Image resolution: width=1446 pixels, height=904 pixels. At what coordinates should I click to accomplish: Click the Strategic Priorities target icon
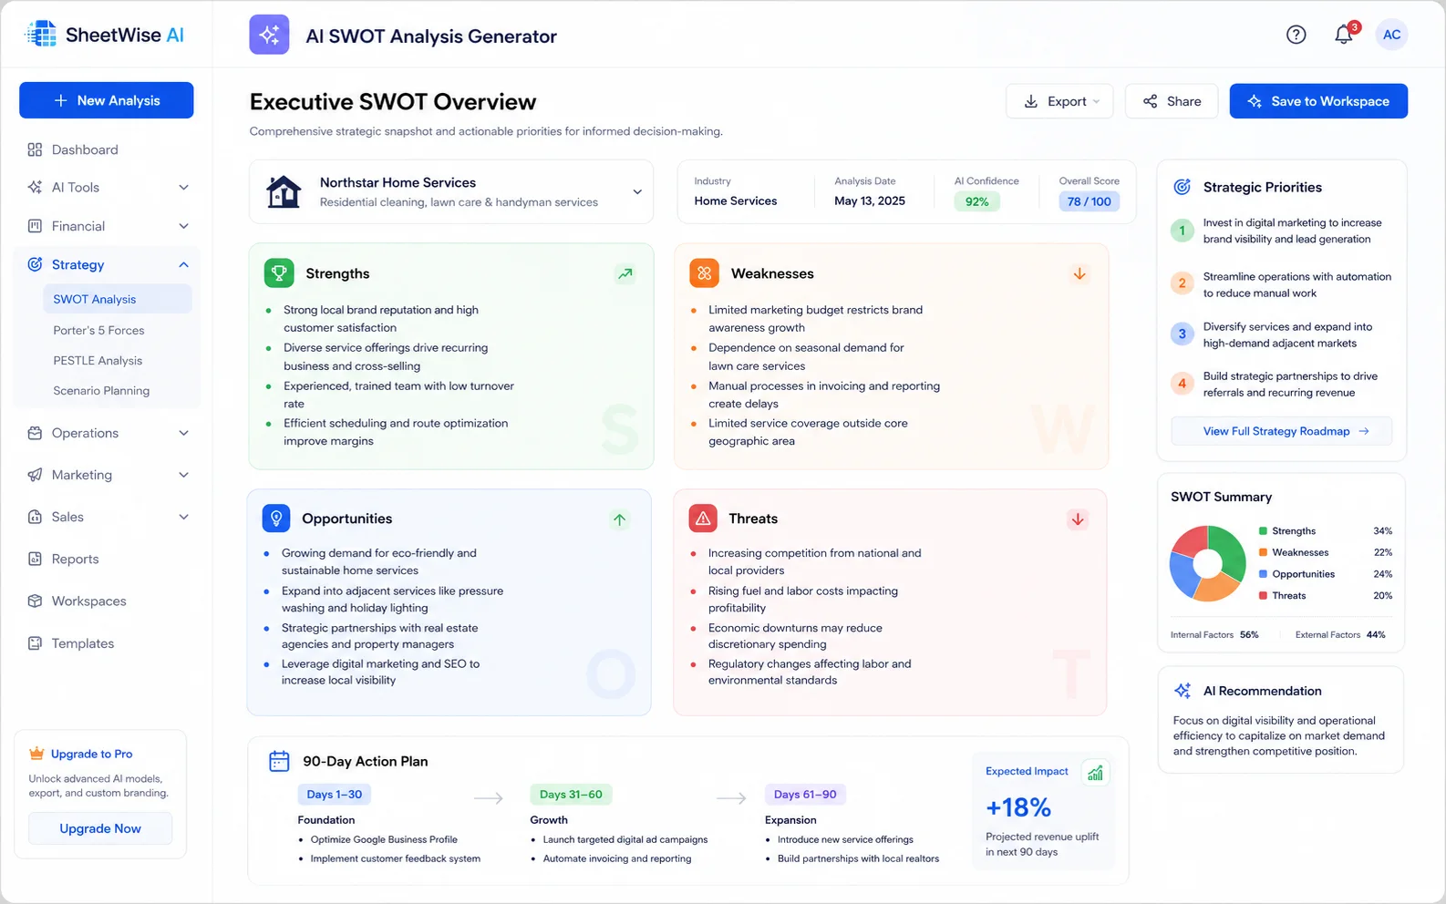point(1182,187)
